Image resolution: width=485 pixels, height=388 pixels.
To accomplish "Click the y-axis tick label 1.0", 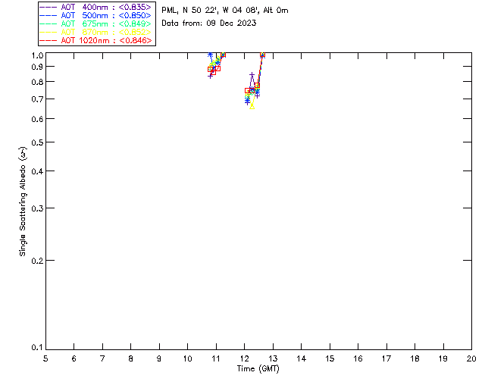I will pyautogui.click(x=34, y=56).
